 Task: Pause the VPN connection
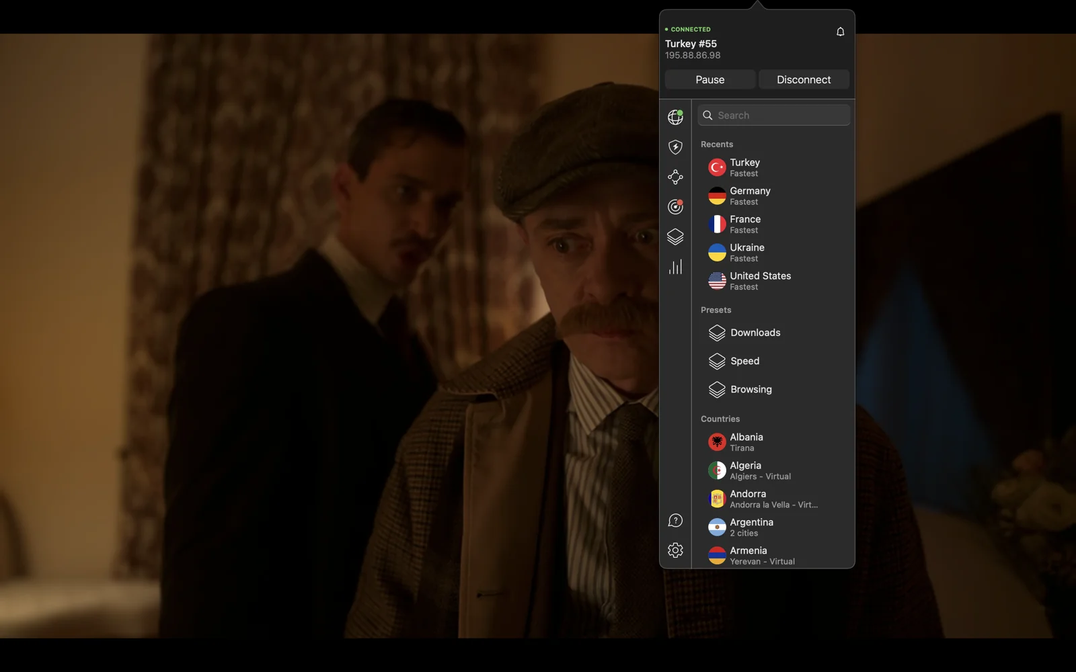click(709, 79)
